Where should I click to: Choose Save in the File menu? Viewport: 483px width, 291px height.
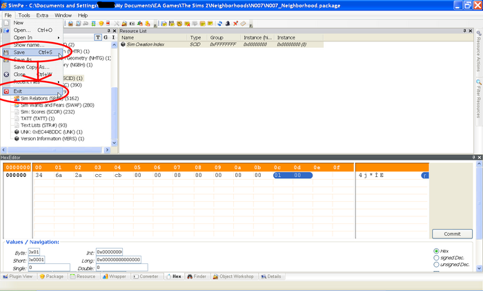(x=32, y=53)
